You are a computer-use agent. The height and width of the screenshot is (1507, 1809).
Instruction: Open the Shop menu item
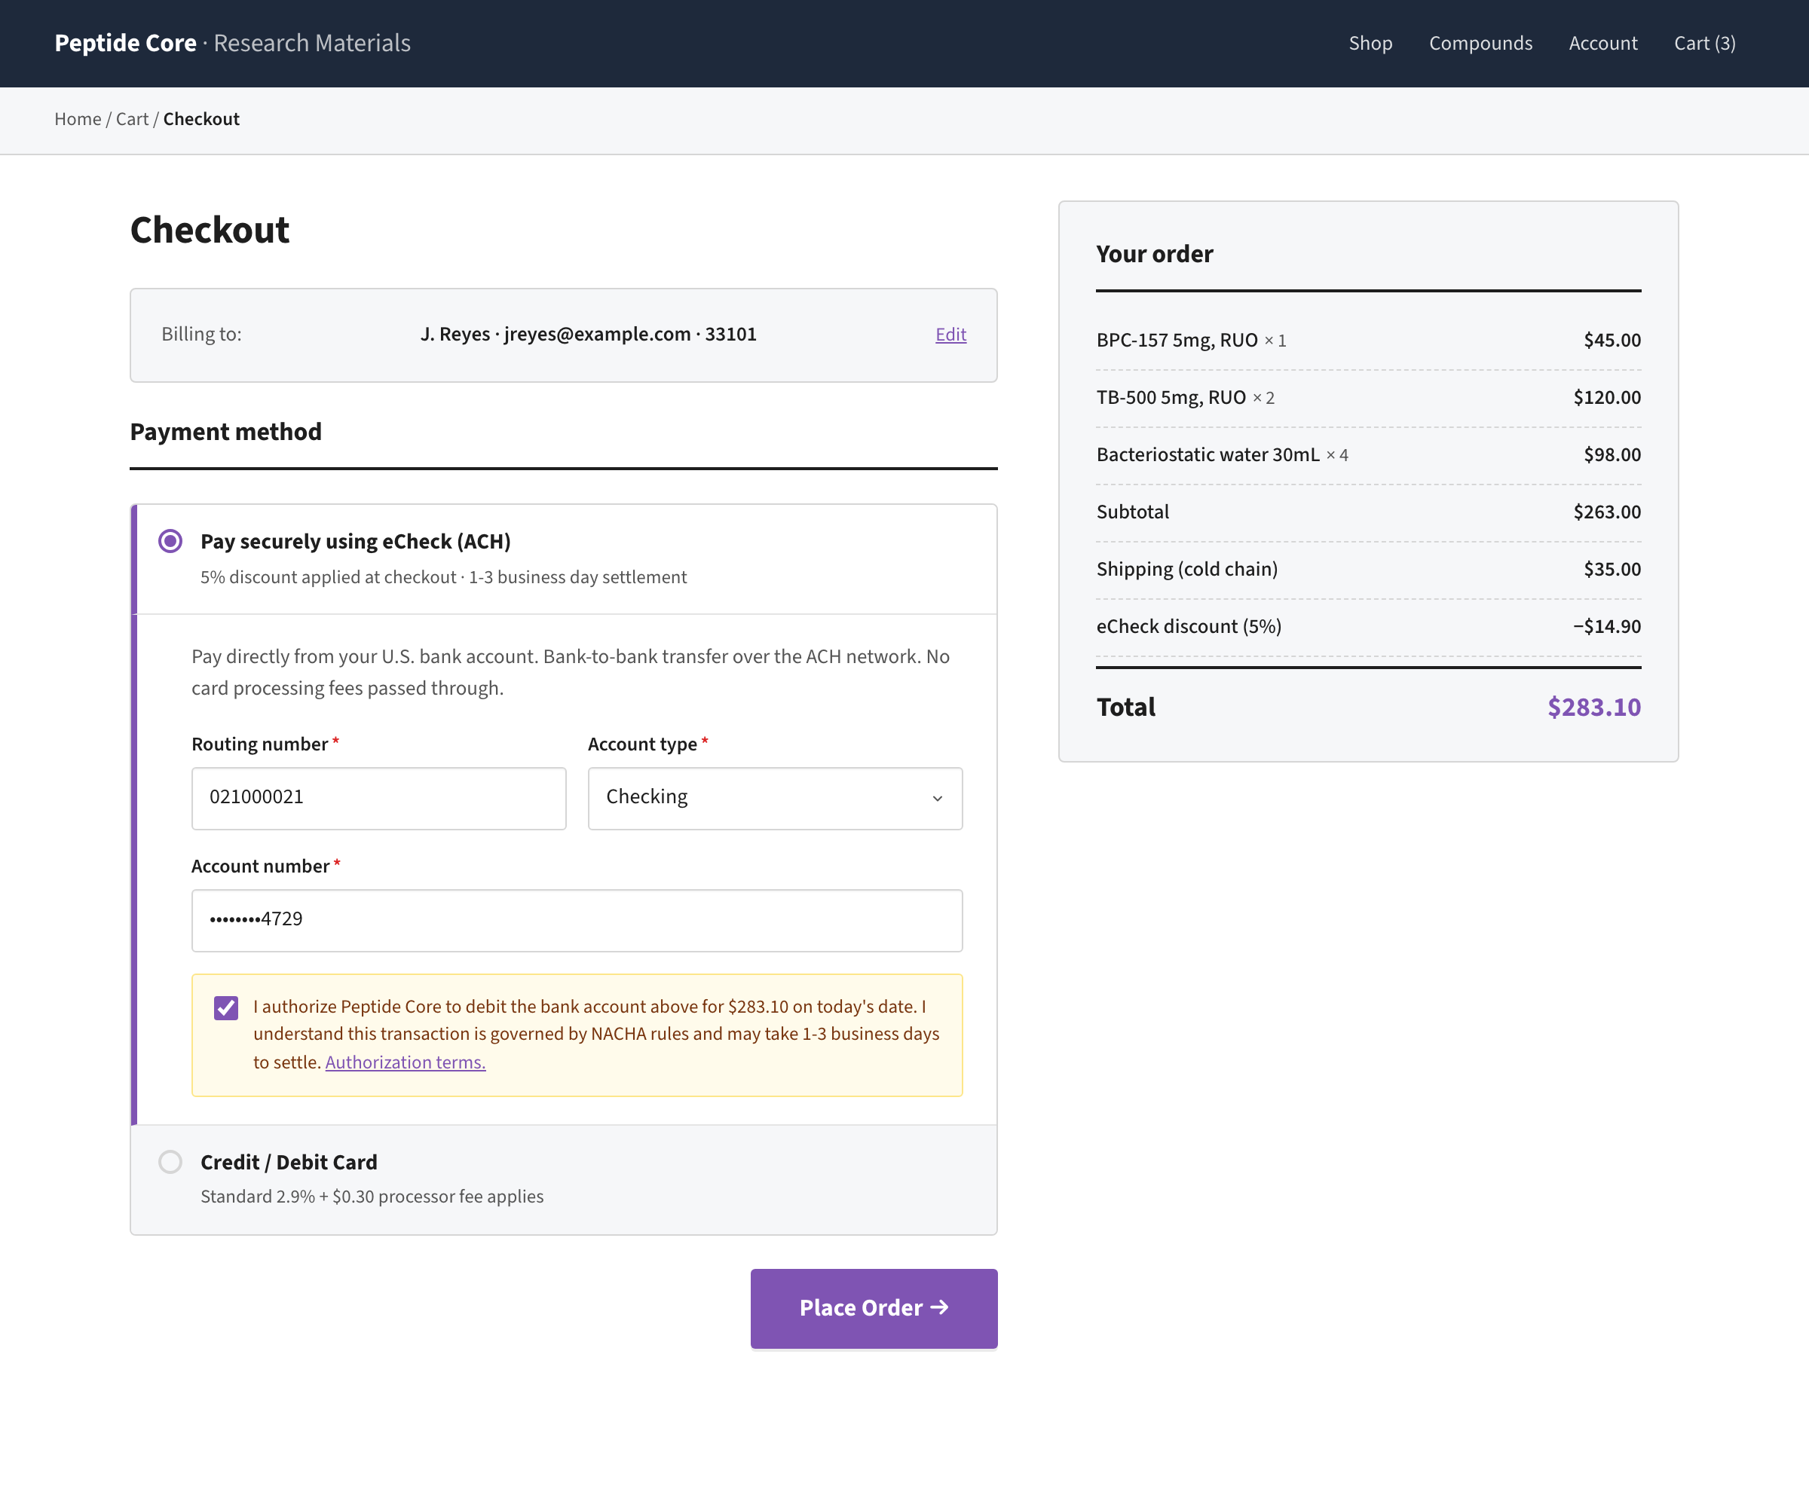pyautogui.click(x=1370, y=43)
